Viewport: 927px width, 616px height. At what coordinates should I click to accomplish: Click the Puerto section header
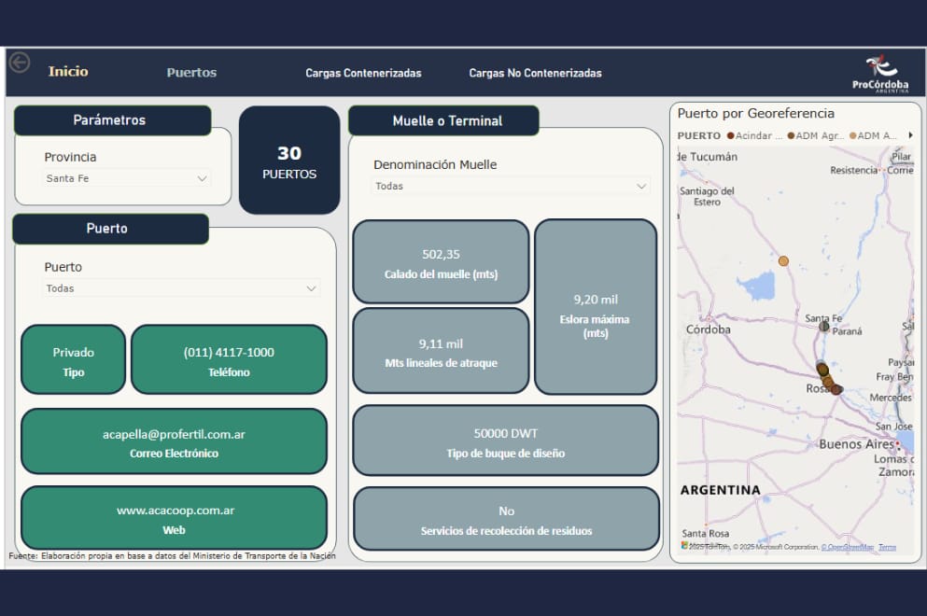pyautogui.click(x=110, y=229)
